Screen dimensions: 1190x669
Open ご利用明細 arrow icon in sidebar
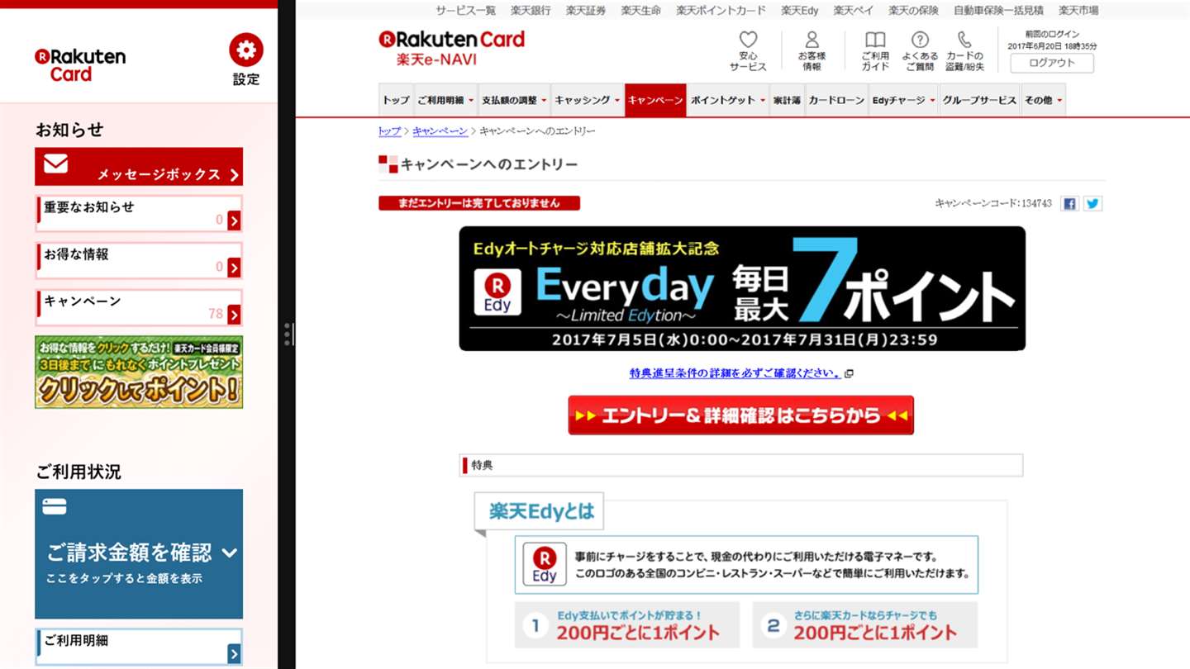pos(234,654)
